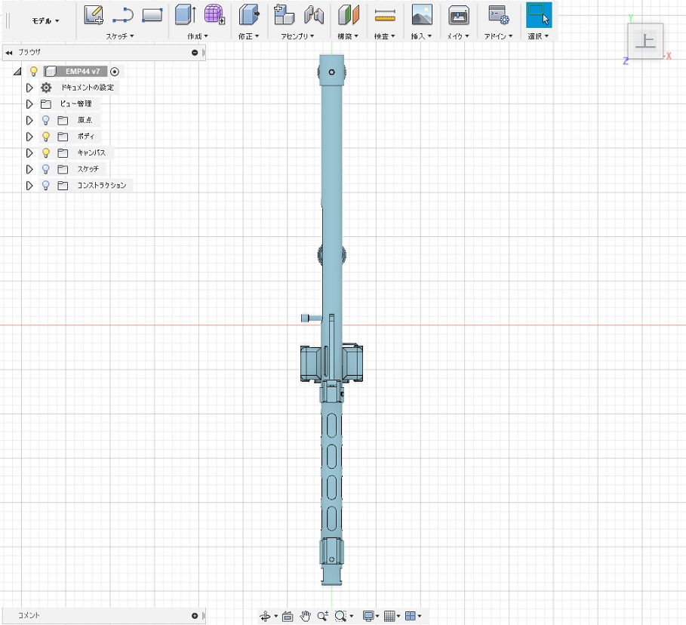Viewport: 686px width, 625px height.
Task: Hide the ボディ folder via lightbulb
Action: point(46,137)
